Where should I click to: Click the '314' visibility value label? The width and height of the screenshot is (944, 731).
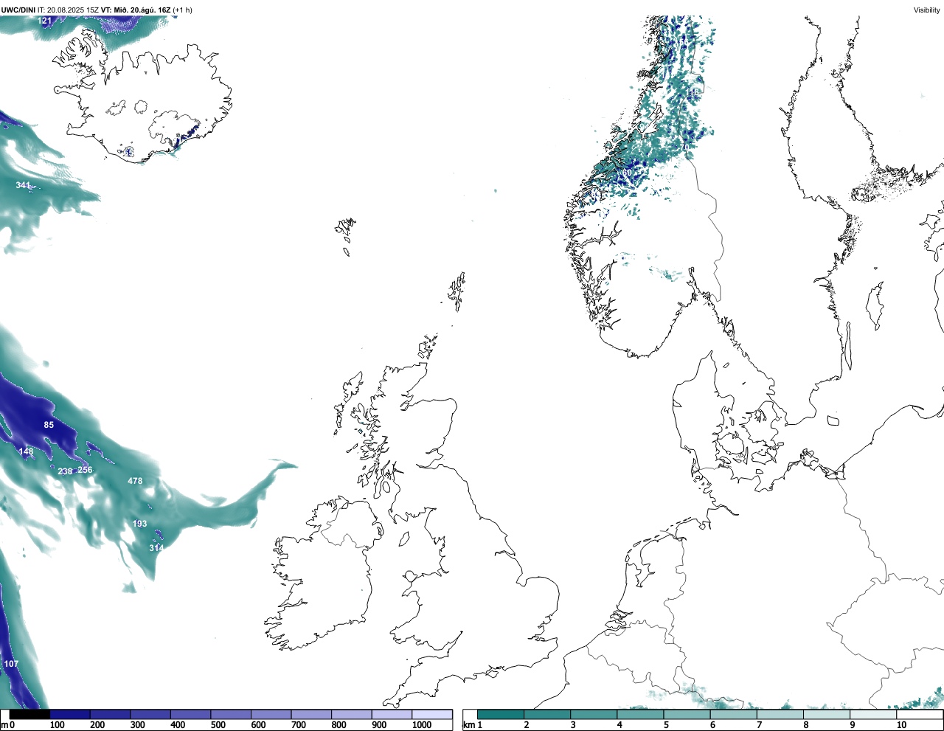pyautogui.click(x=156, y=548)
